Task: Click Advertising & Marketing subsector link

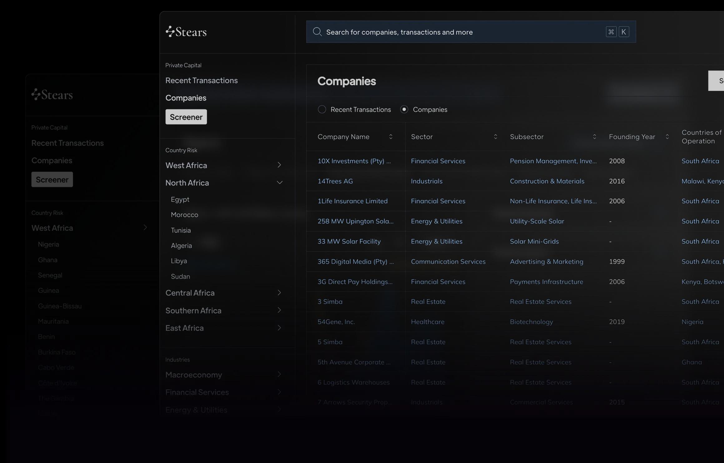Action: [x=546, y=261]
